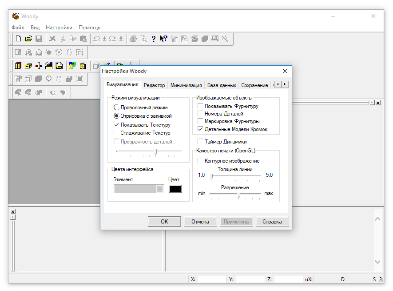Click the bottom panel expand arrow button
The image size is (393, 291).
(x=13, y=217)
